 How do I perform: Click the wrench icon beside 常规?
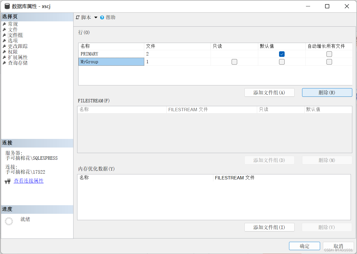(4, 24)
